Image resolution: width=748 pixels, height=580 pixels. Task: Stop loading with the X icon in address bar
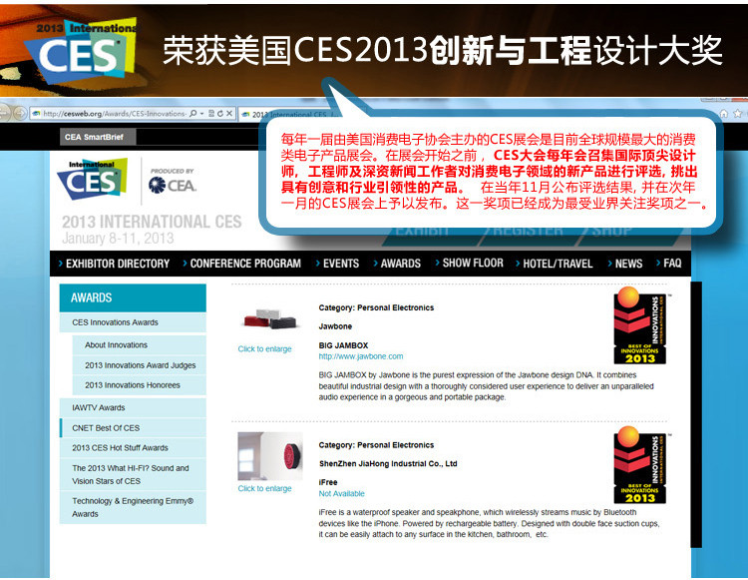[229, 114]
